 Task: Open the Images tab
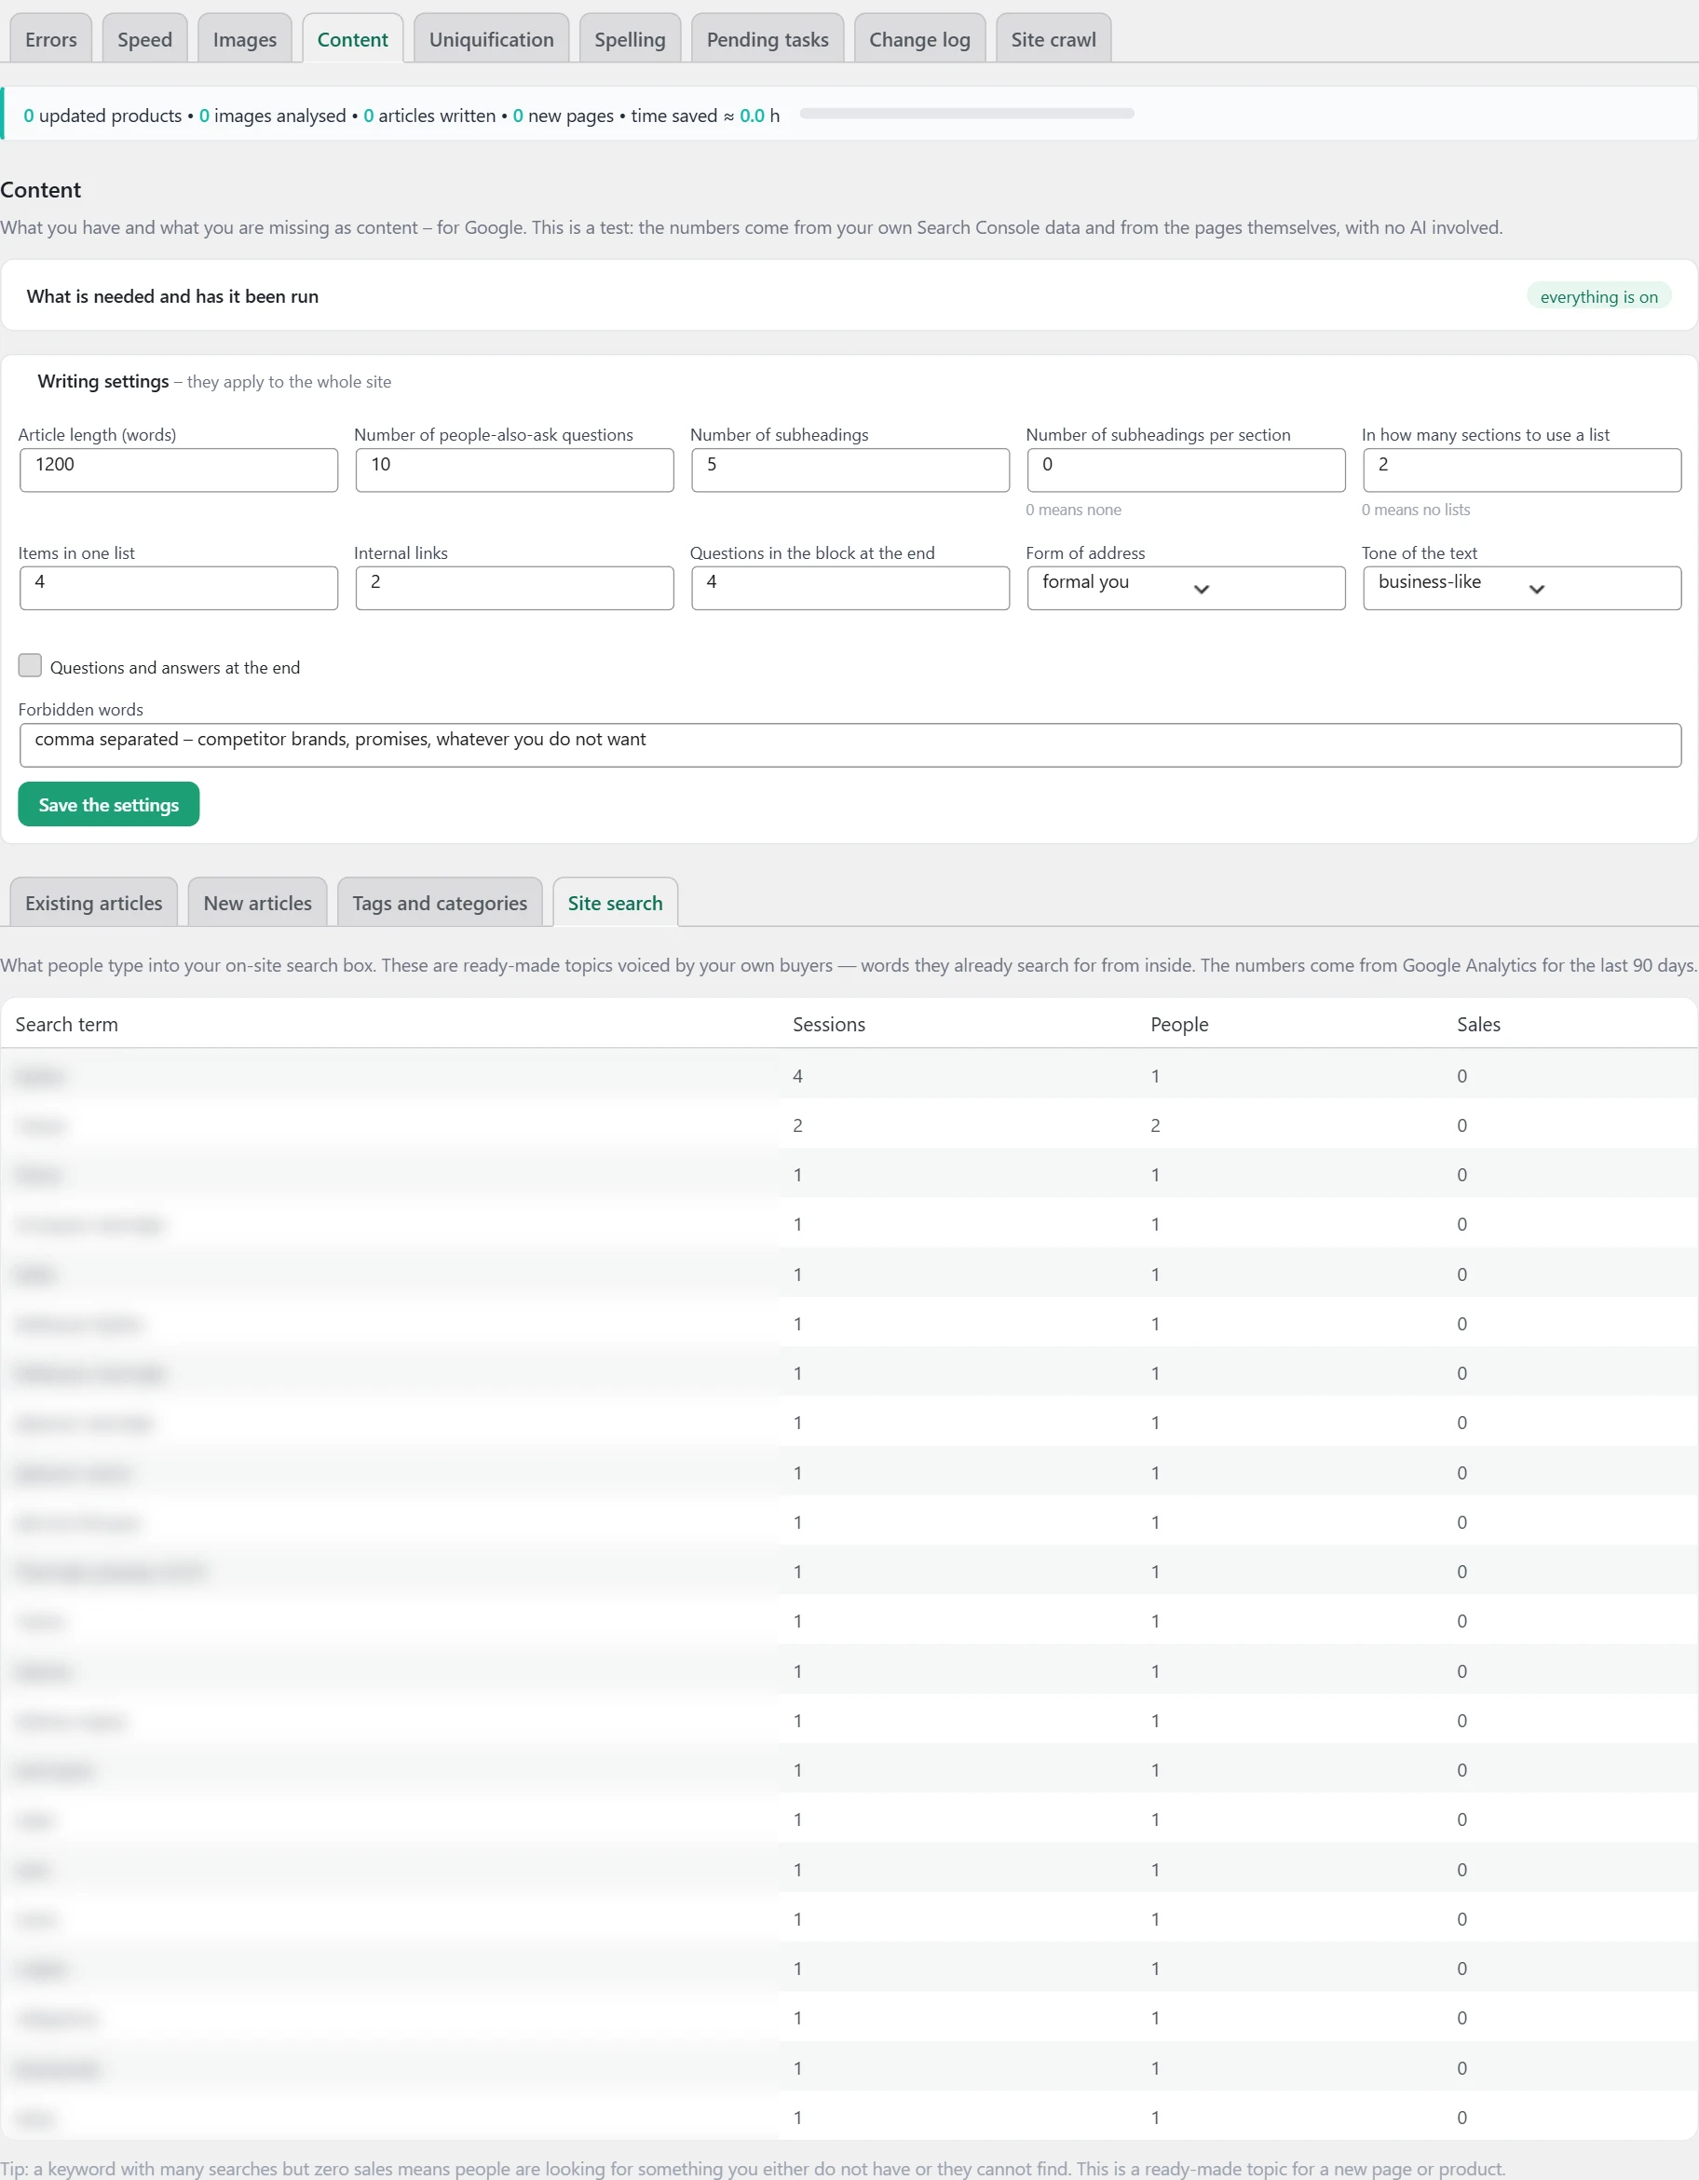coord(245,39)
